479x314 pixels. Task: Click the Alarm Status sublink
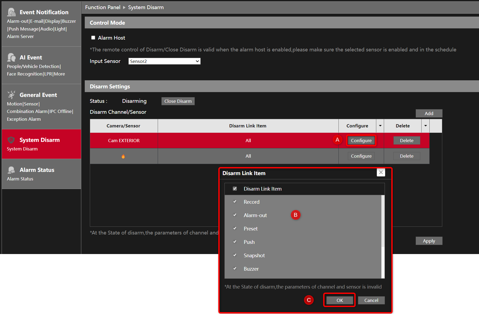point(20,179)
